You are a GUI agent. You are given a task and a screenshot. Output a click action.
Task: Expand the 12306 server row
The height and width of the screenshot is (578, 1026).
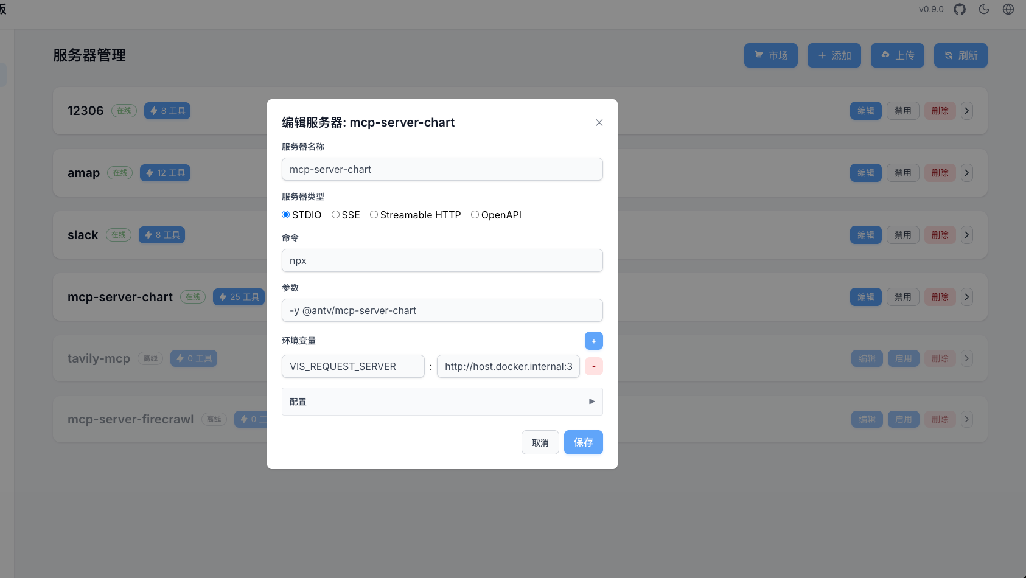[967, 111]
